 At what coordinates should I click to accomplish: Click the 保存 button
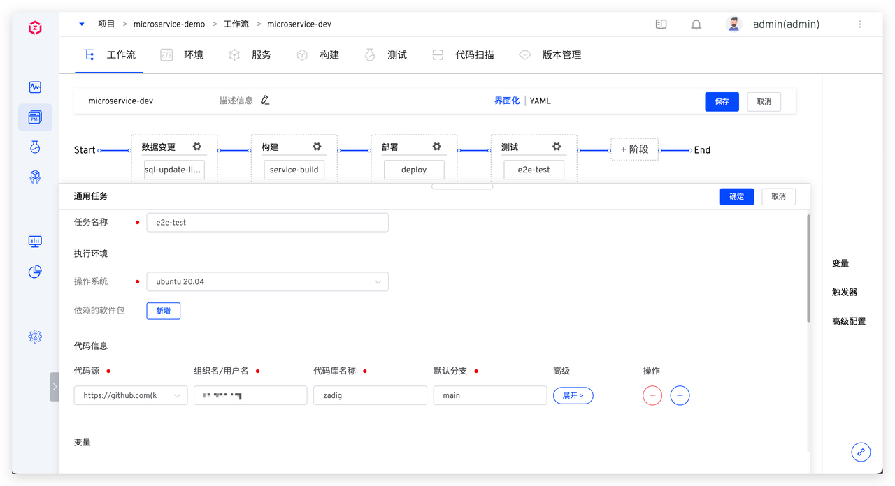pos(722,101)
